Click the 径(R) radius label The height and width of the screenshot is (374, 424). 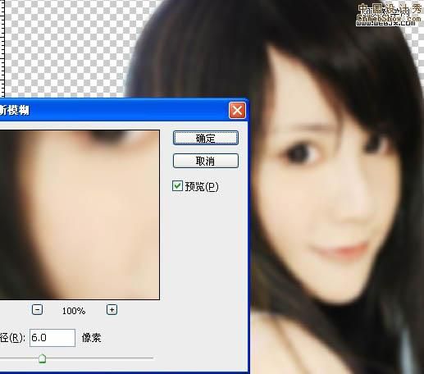(x=12, y=338)
